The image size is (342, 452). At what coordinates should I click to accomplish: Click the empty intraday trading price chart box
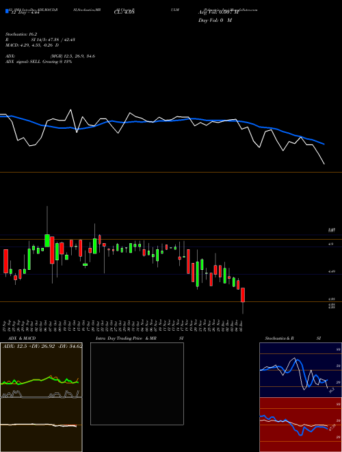137,384
